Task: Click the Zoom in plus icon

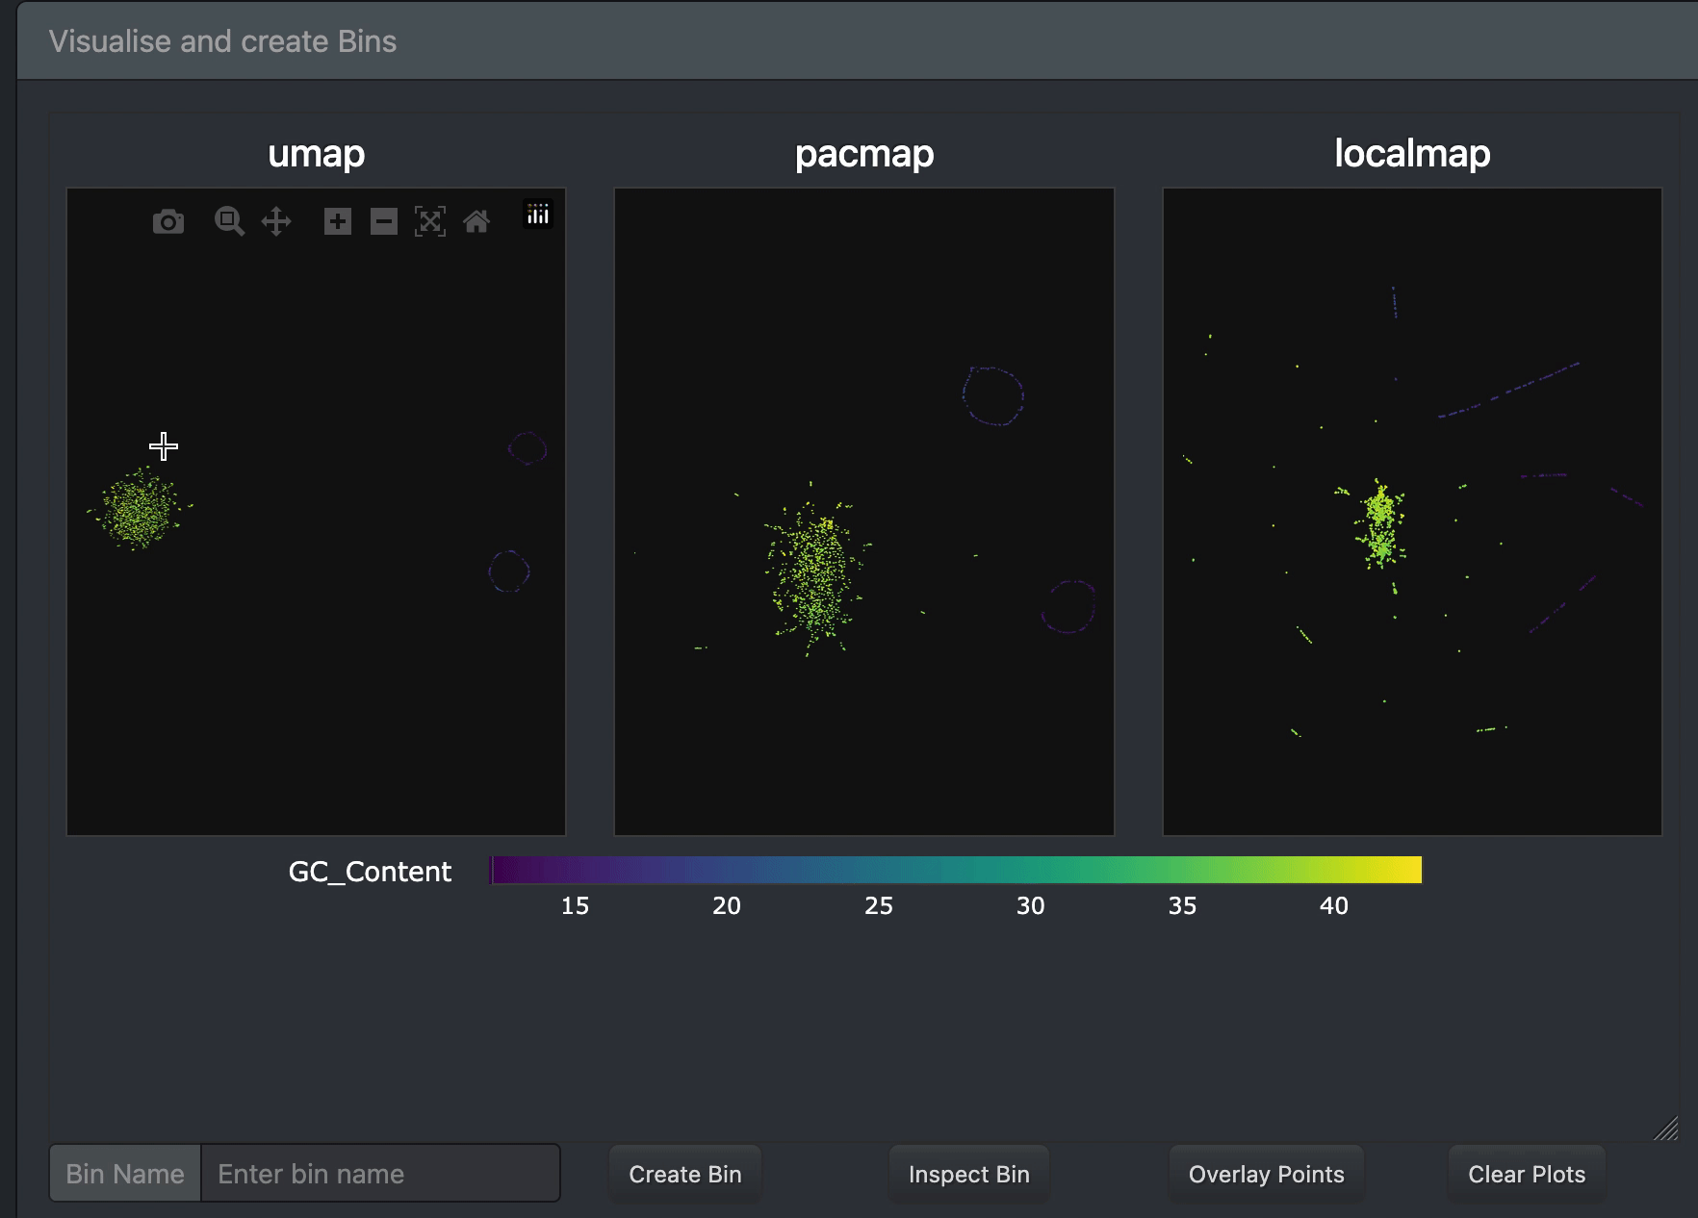Action: pyautogui.click(x=337, y=222)
